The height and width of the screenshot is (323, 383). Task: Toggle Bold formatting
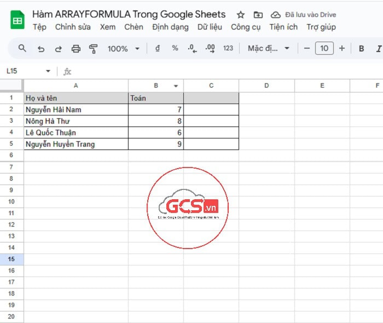pyautogui.click(x=361, y=49)
